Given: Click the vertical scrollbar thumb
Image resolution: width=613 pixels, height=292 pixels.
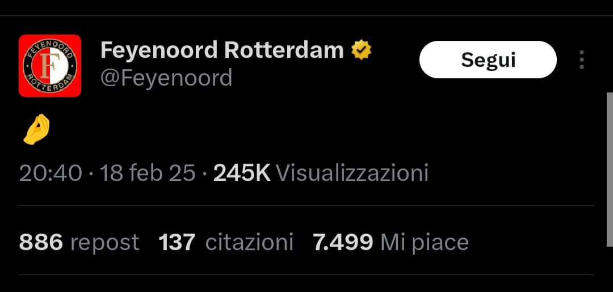Looking at the screenshot, I should (x=610, y=170).
